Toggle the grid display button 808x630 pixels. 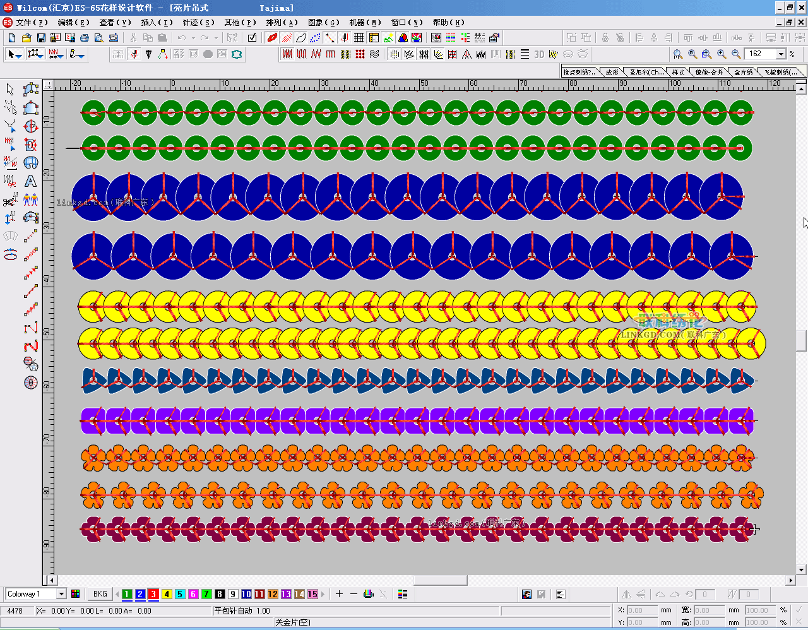[x=359, y=38]
